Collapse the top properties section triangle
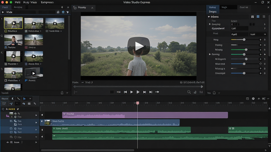 (209, 17)
